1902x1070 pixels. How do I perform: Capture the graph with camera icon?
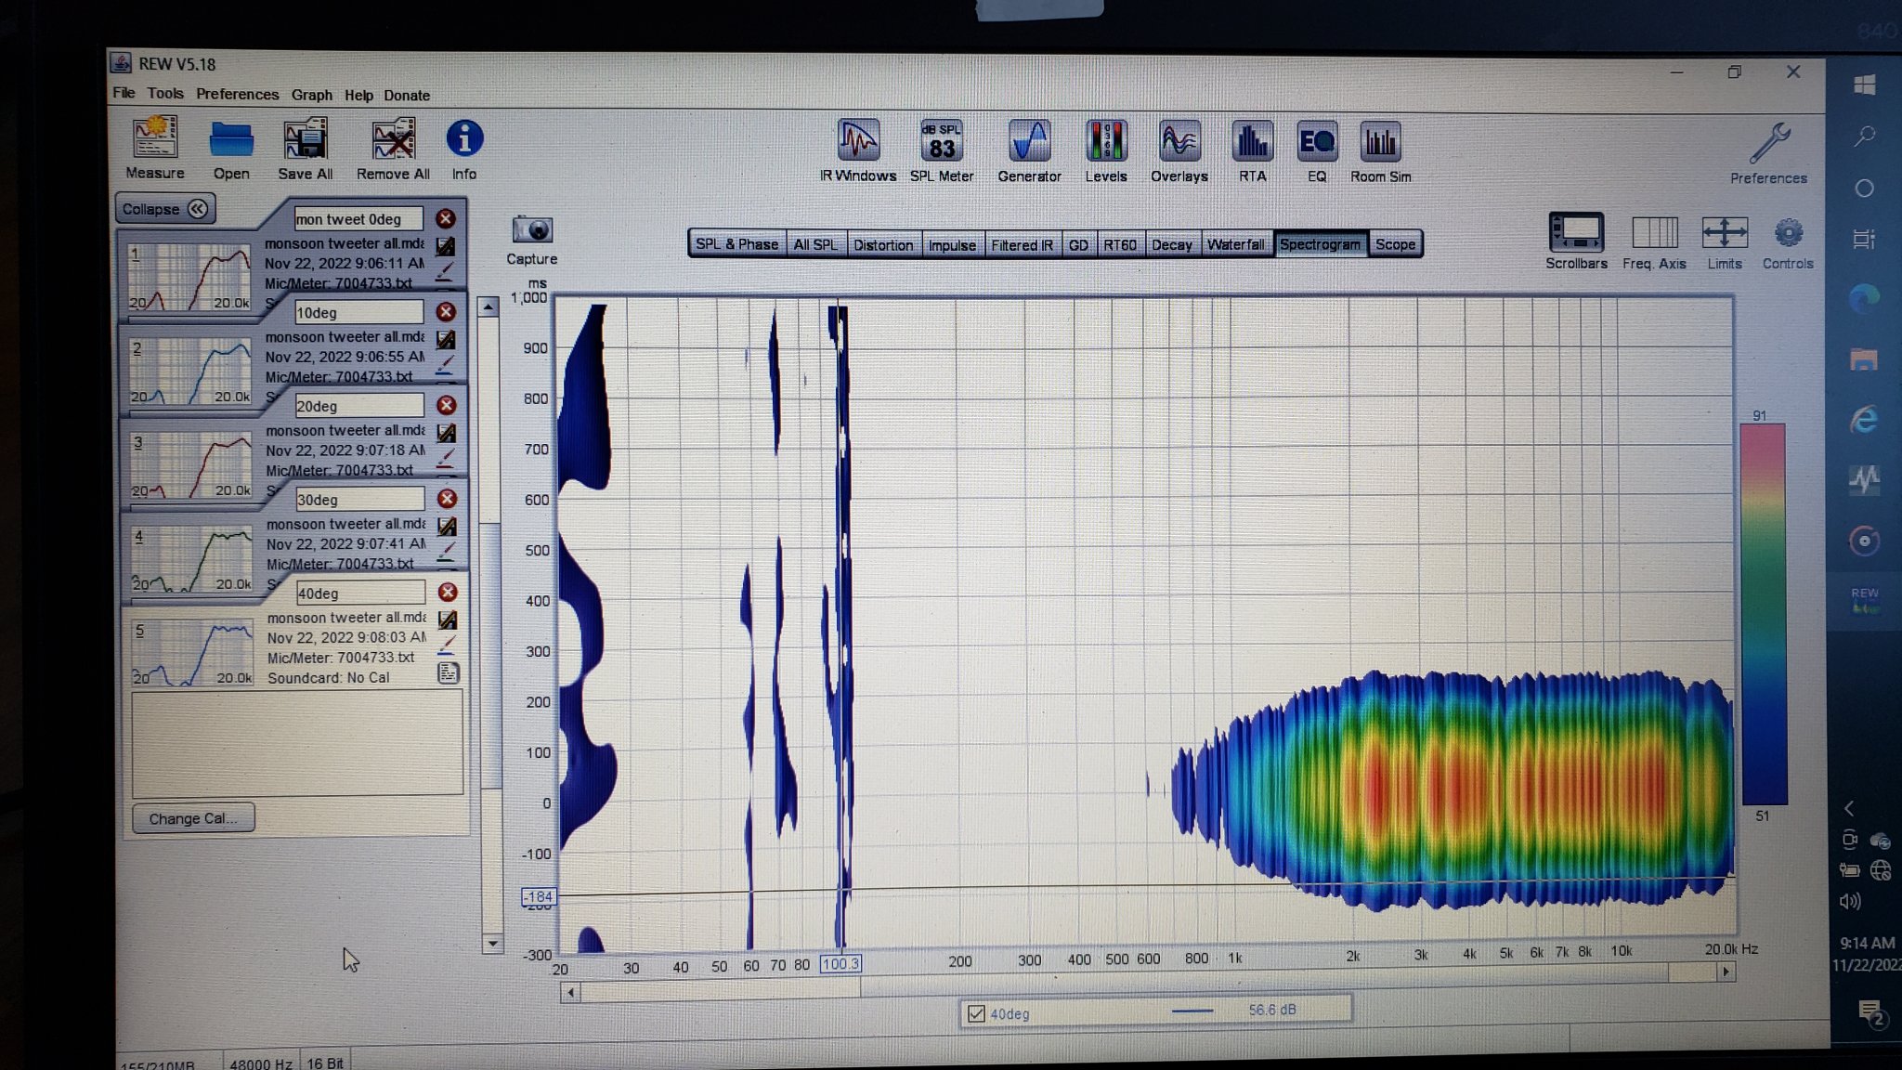click(x=532, y=229)
